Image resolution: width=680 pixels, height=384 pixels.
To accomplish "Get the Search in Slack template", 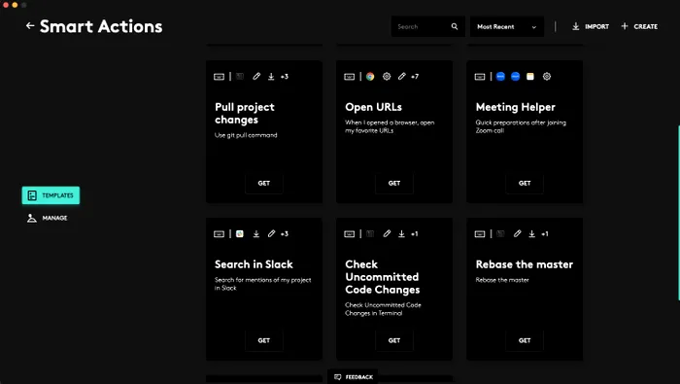I will (x=263, y=340).
